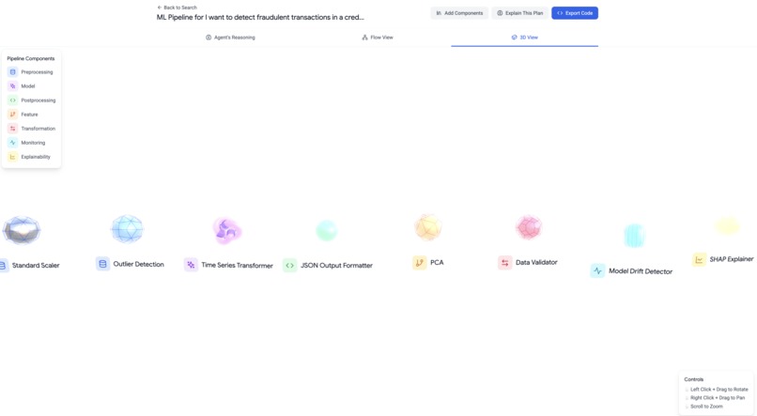Click the Data Validator label
Viewport: 757px width, 416px height.
536,262
